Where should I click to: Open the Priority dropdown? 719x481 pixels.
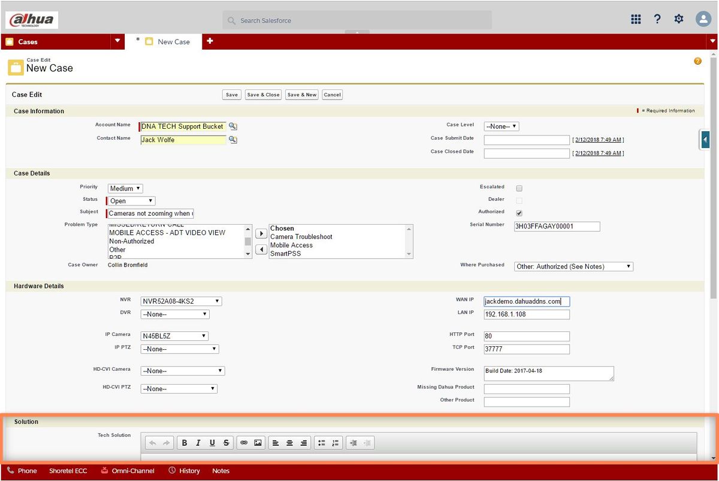pos(125,188)
